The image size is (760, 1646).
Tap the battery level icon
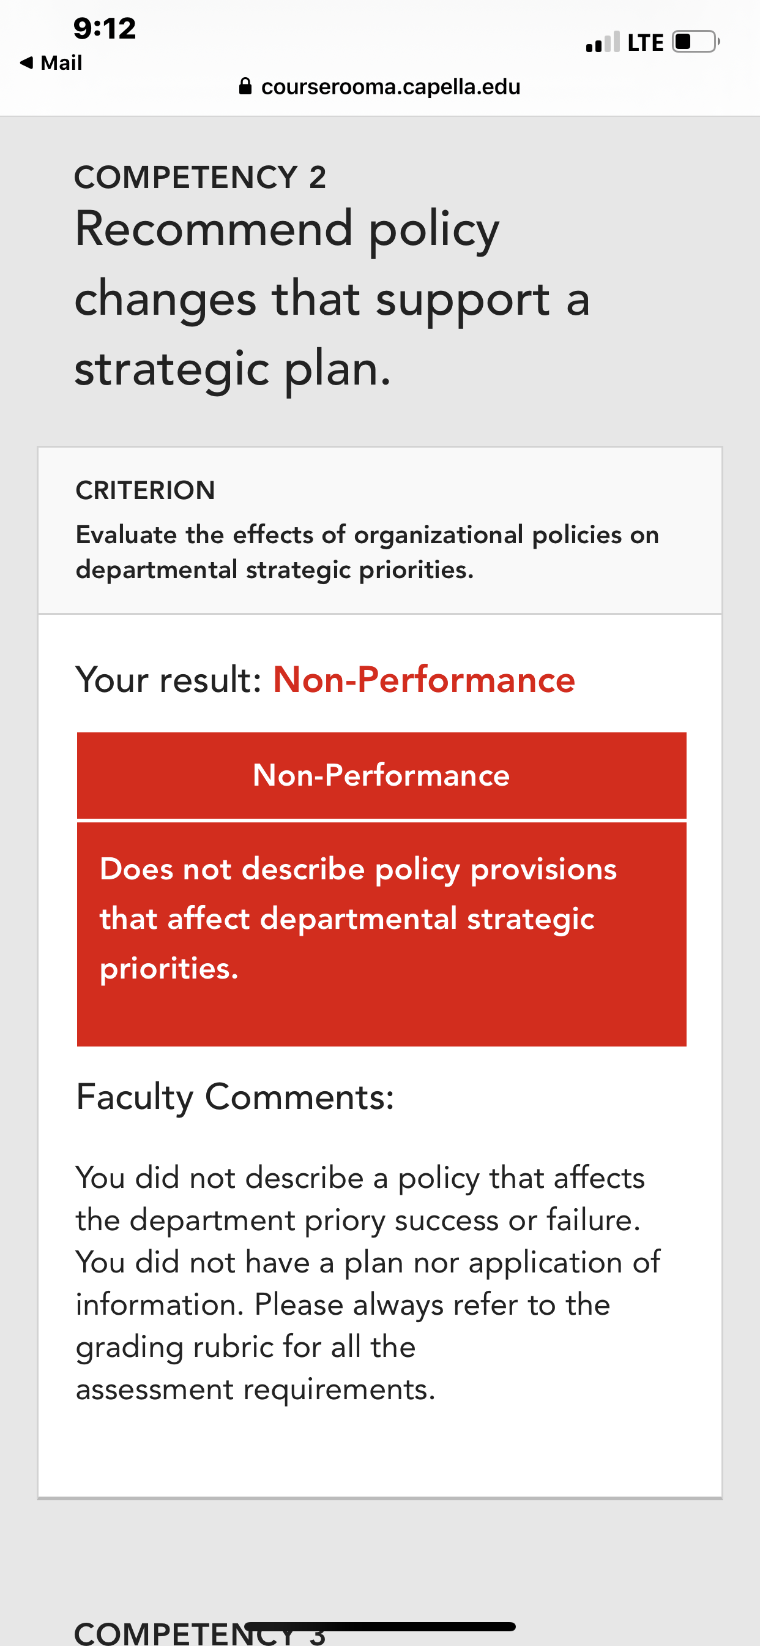696,42
